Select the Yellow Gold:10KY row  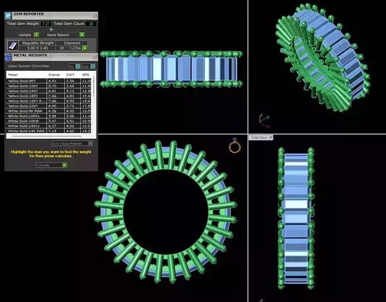48,86
